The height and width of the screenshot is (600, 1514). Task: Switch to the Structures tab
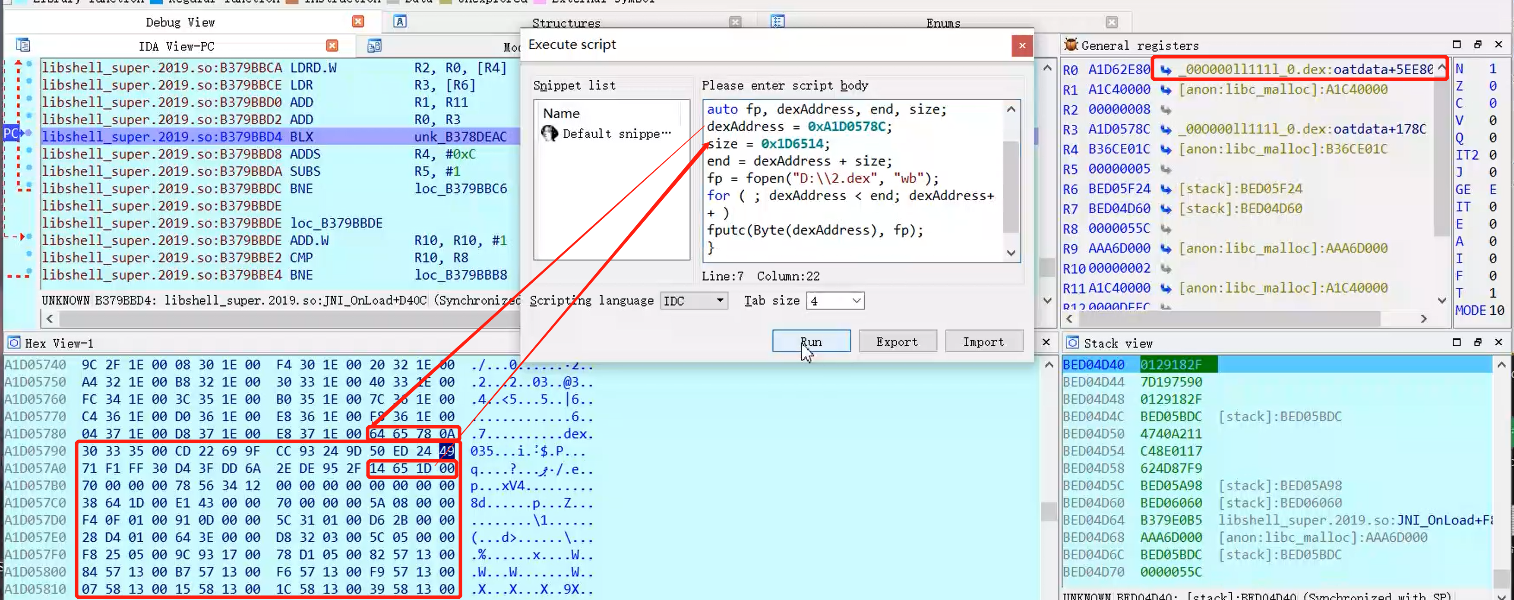(566, 23)
